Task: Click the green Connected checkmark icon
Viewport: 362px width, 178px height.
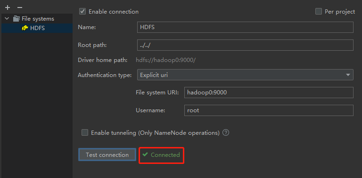Action: point(145,155)
